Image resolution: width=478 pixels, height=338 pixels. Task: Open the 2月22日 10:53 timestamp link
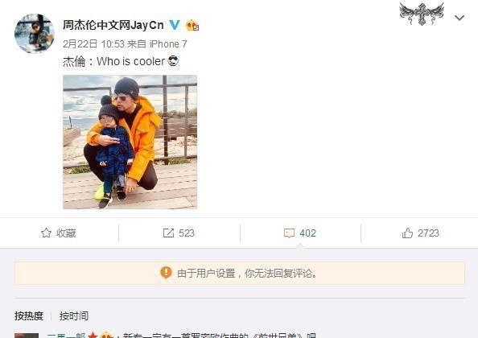point(93,44)
